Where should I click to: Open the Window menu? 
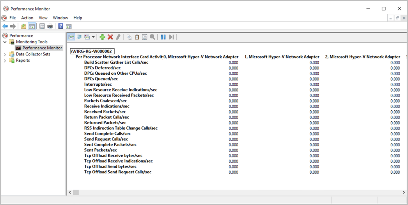[60, 18]
